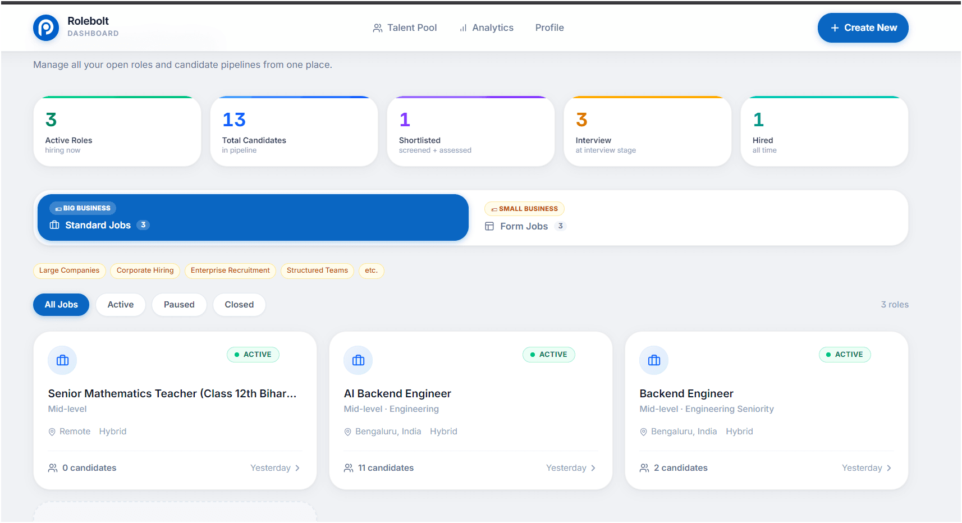
Task: Click count badge next to Form Jobs
Action: (560, 226)
